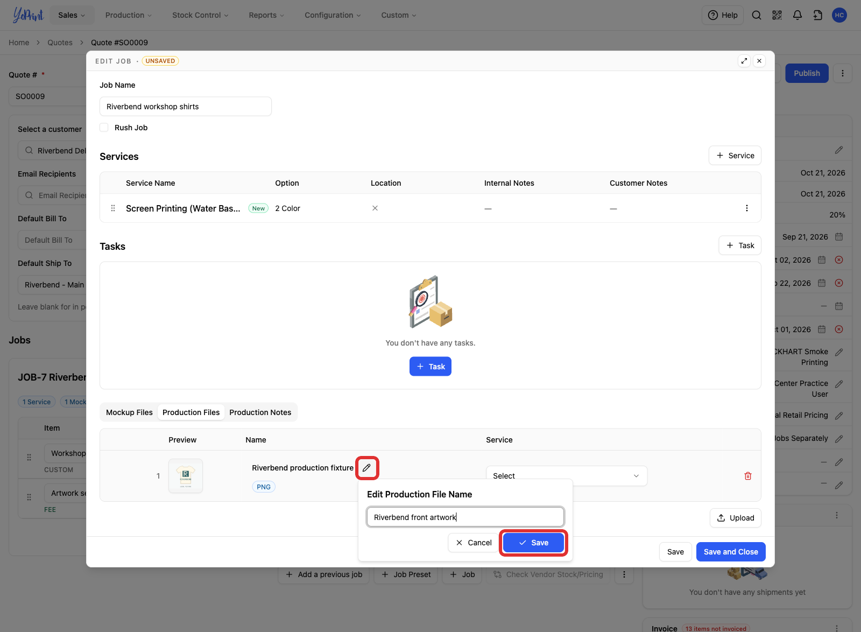Click the blue Task button in empty tasks area
This screenshot has height=632, width=861.
click(x=430, y=367)
